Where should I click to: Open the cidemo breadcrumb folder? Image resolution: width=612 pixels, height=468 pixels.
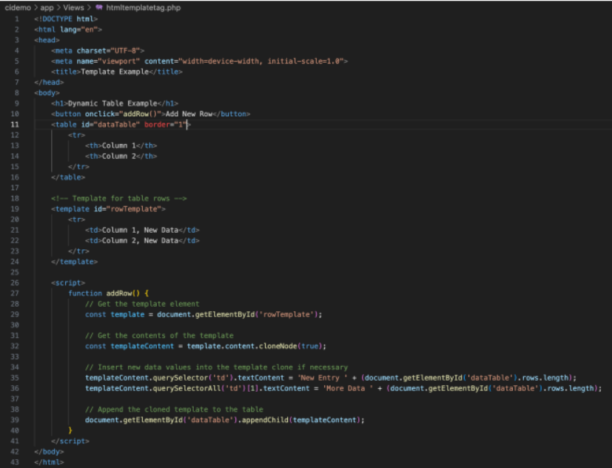point(18,7)
